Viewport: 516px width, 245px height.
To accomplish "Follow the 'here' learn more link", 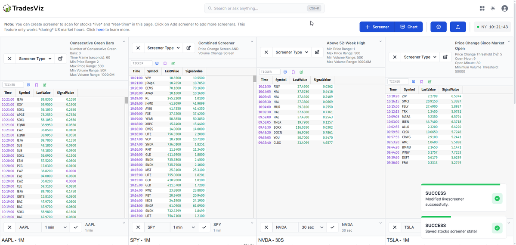I will 100,30.
